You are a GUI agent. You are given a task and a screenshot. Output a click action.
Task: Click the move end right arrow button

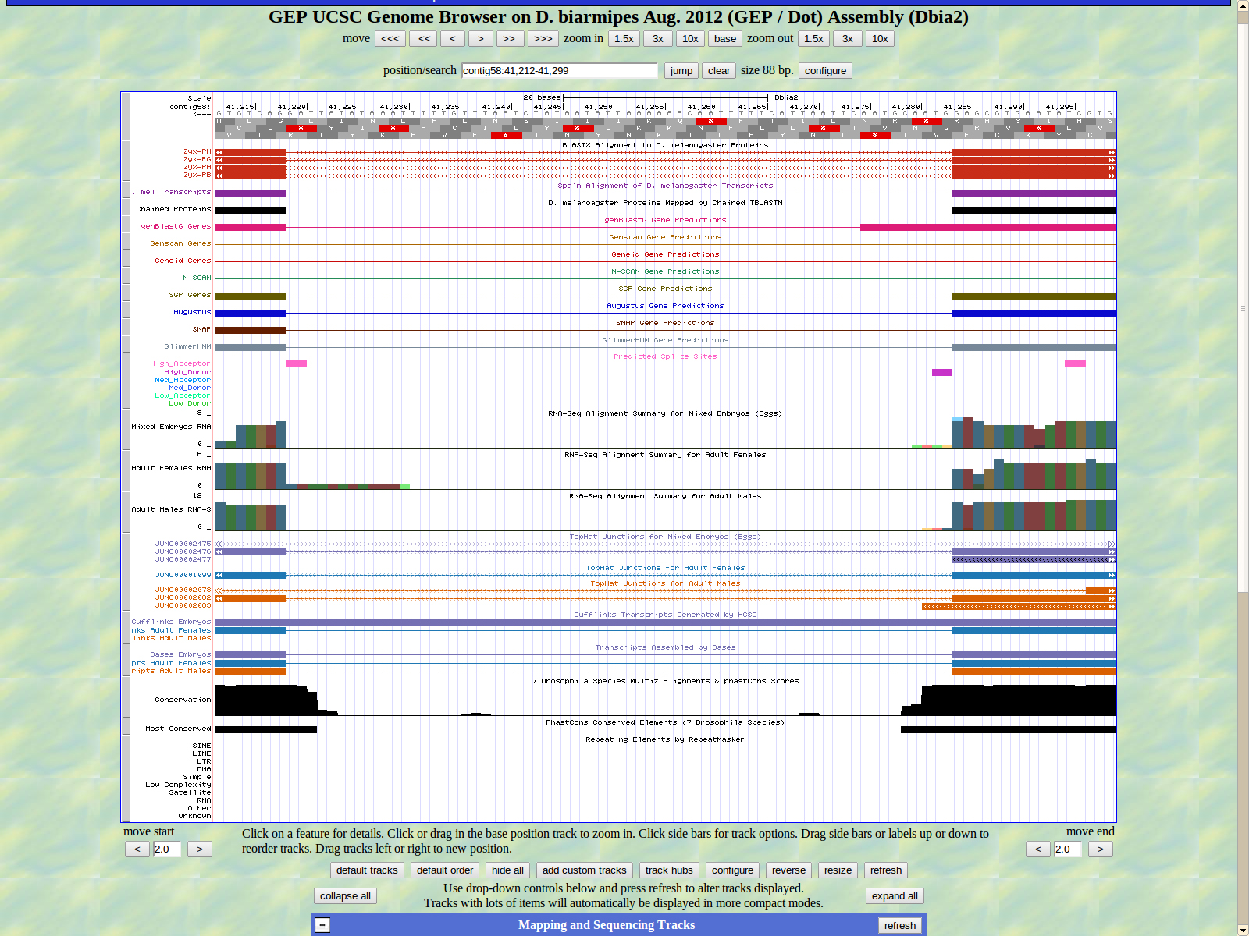[x=1101, y=849]
